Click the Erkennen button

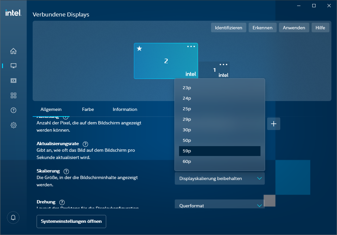coord(262,28)
